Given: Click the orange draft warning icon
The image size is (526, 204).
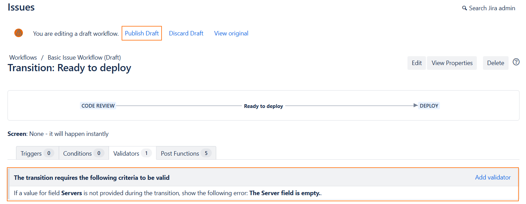Looking at the screenshot, I should pos(19,33).
